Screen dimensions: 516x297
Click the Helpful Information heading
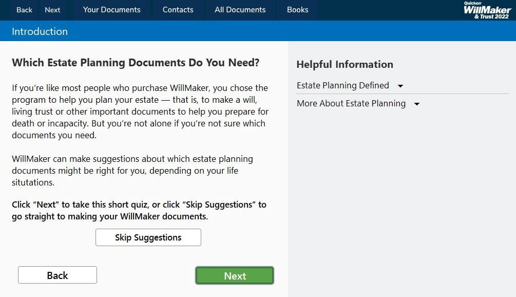[345, 64]
